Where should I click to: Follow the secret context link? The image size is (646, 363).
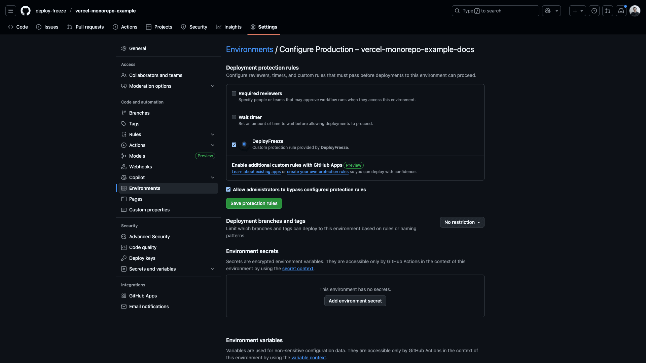pyautogui.click(x=297, y=269)
